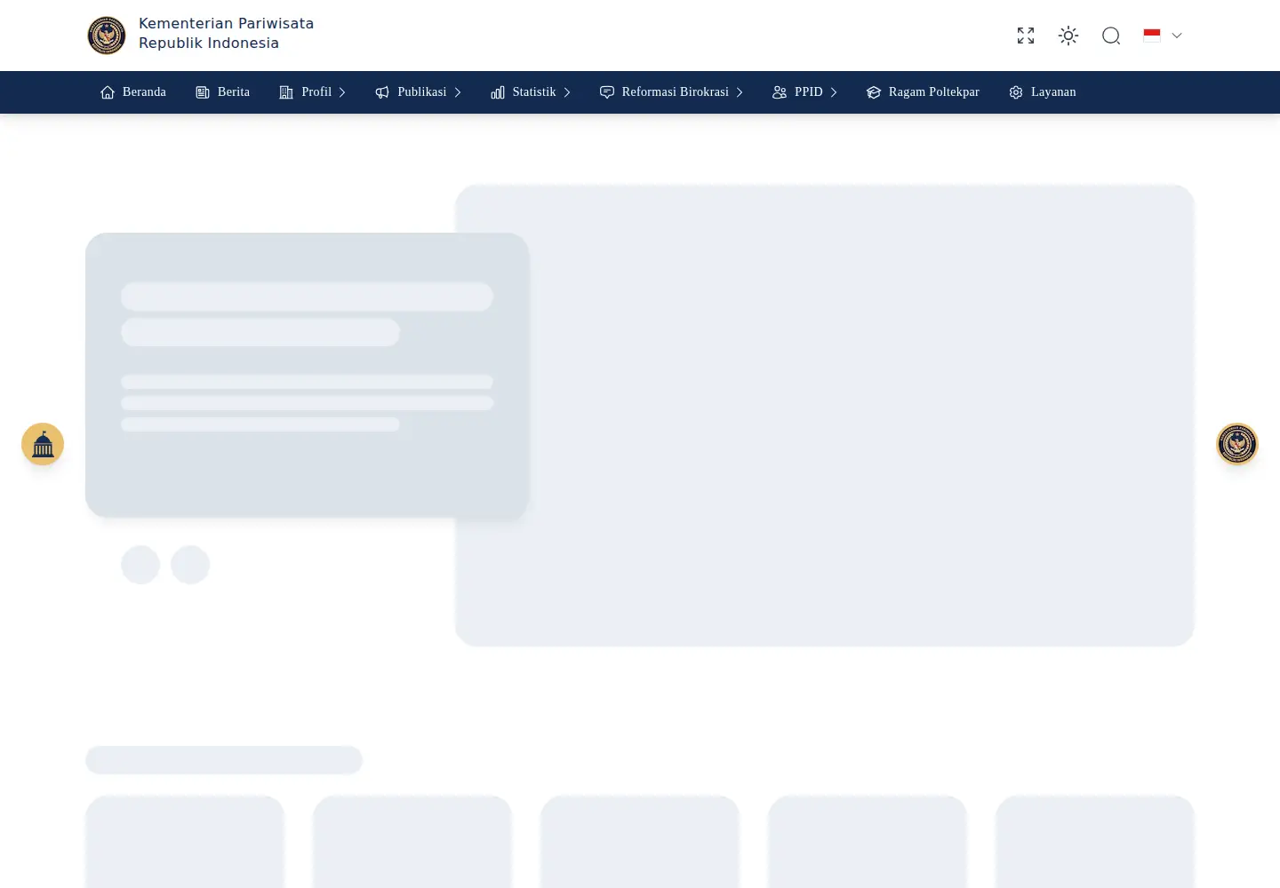Expand the Statistik menu
The width and height of the screenshot is (1280, 888).
click(x=531, y=92)
